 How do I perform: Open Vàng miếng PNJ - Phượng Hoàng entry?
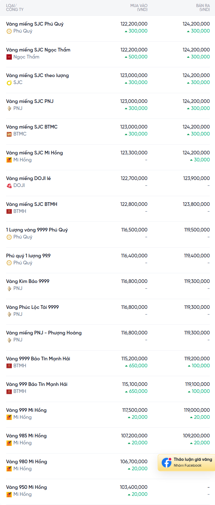pos(44,333)
